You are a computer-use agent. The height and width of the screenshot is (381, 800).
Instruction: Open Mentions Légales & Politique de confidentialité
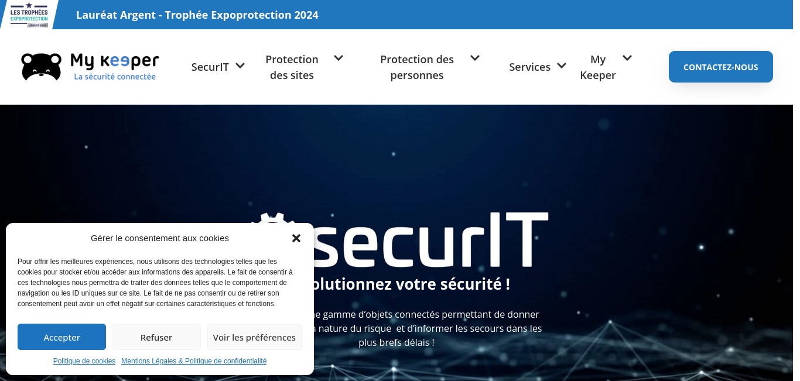(x=194, y=361)
